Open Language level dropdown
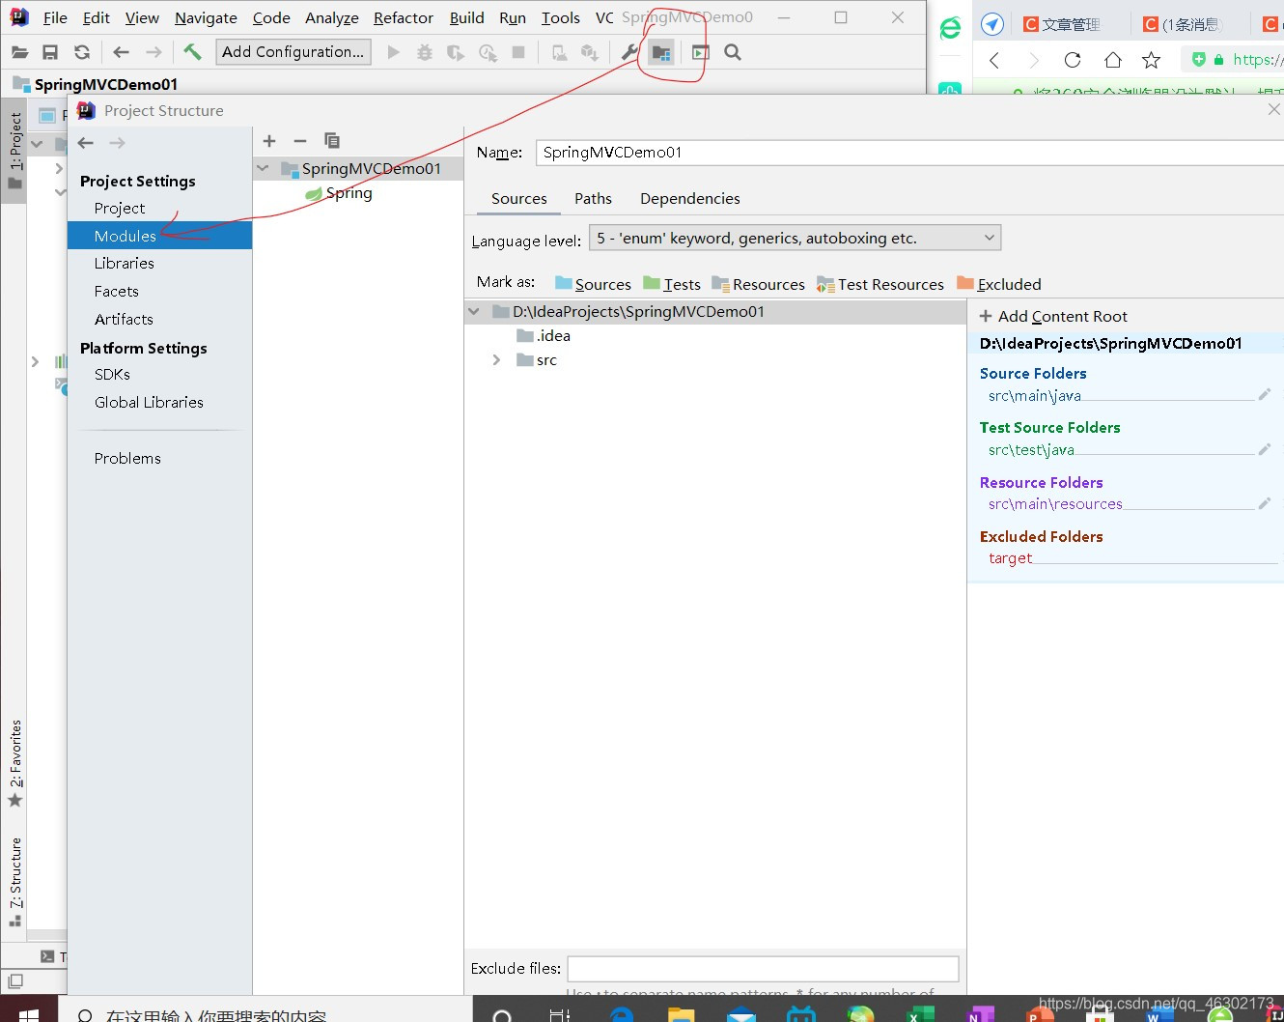Image resolution: width=1284 pixels, height=1022 pixels. click(795, 238)
